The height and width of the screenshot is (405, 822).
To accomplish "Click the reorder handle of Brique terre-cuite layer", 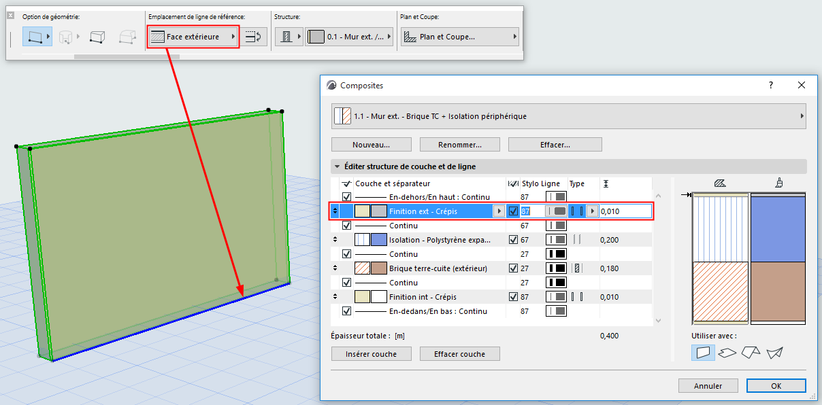I will coord(335,268).
